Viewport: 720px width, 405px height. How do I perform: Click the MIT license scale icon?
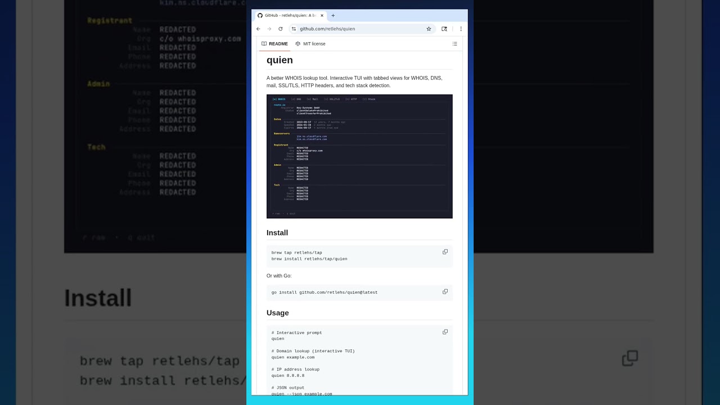click(298, 44)
